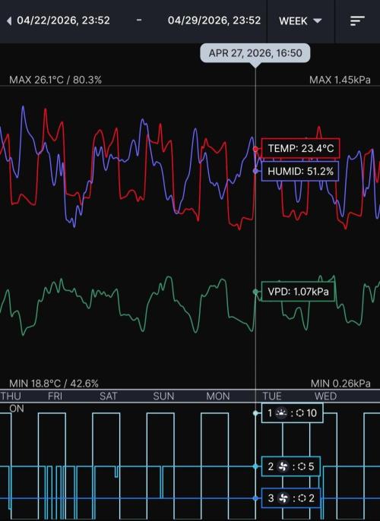Click the VPD: 1.07kPa label
This screenshot has width=380, height=521.
click(x=298, y=292)
